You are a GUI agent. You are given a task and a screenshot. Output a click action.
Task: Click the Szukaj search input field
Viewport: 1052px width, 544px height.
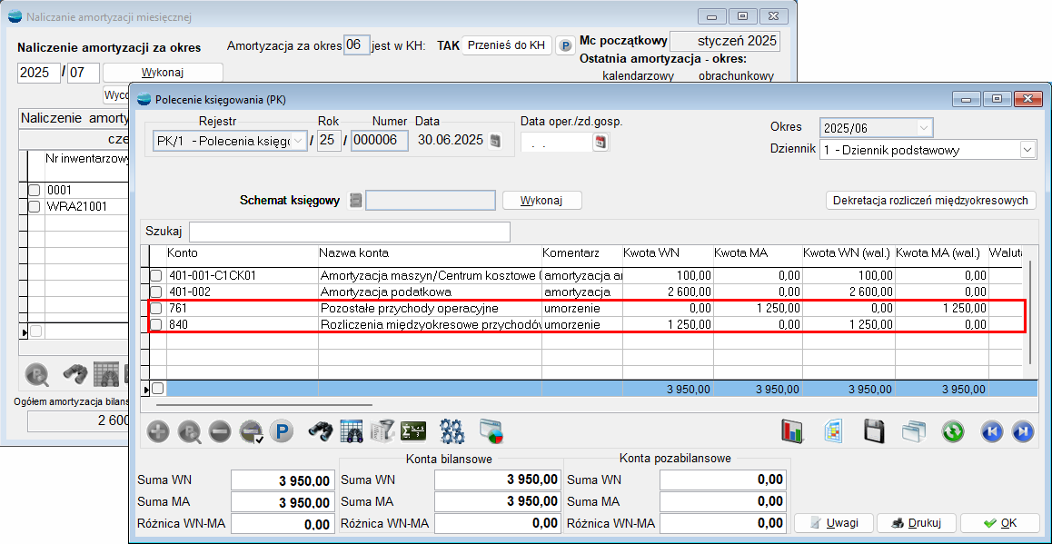[x=349, y=232]
